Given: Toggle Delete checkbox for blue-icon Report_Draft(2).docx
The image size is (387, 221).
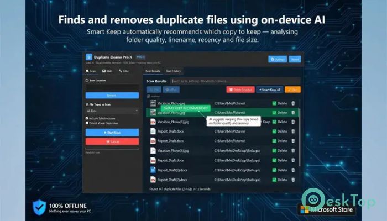Looking at the screenshot, I should pos(274,170).
